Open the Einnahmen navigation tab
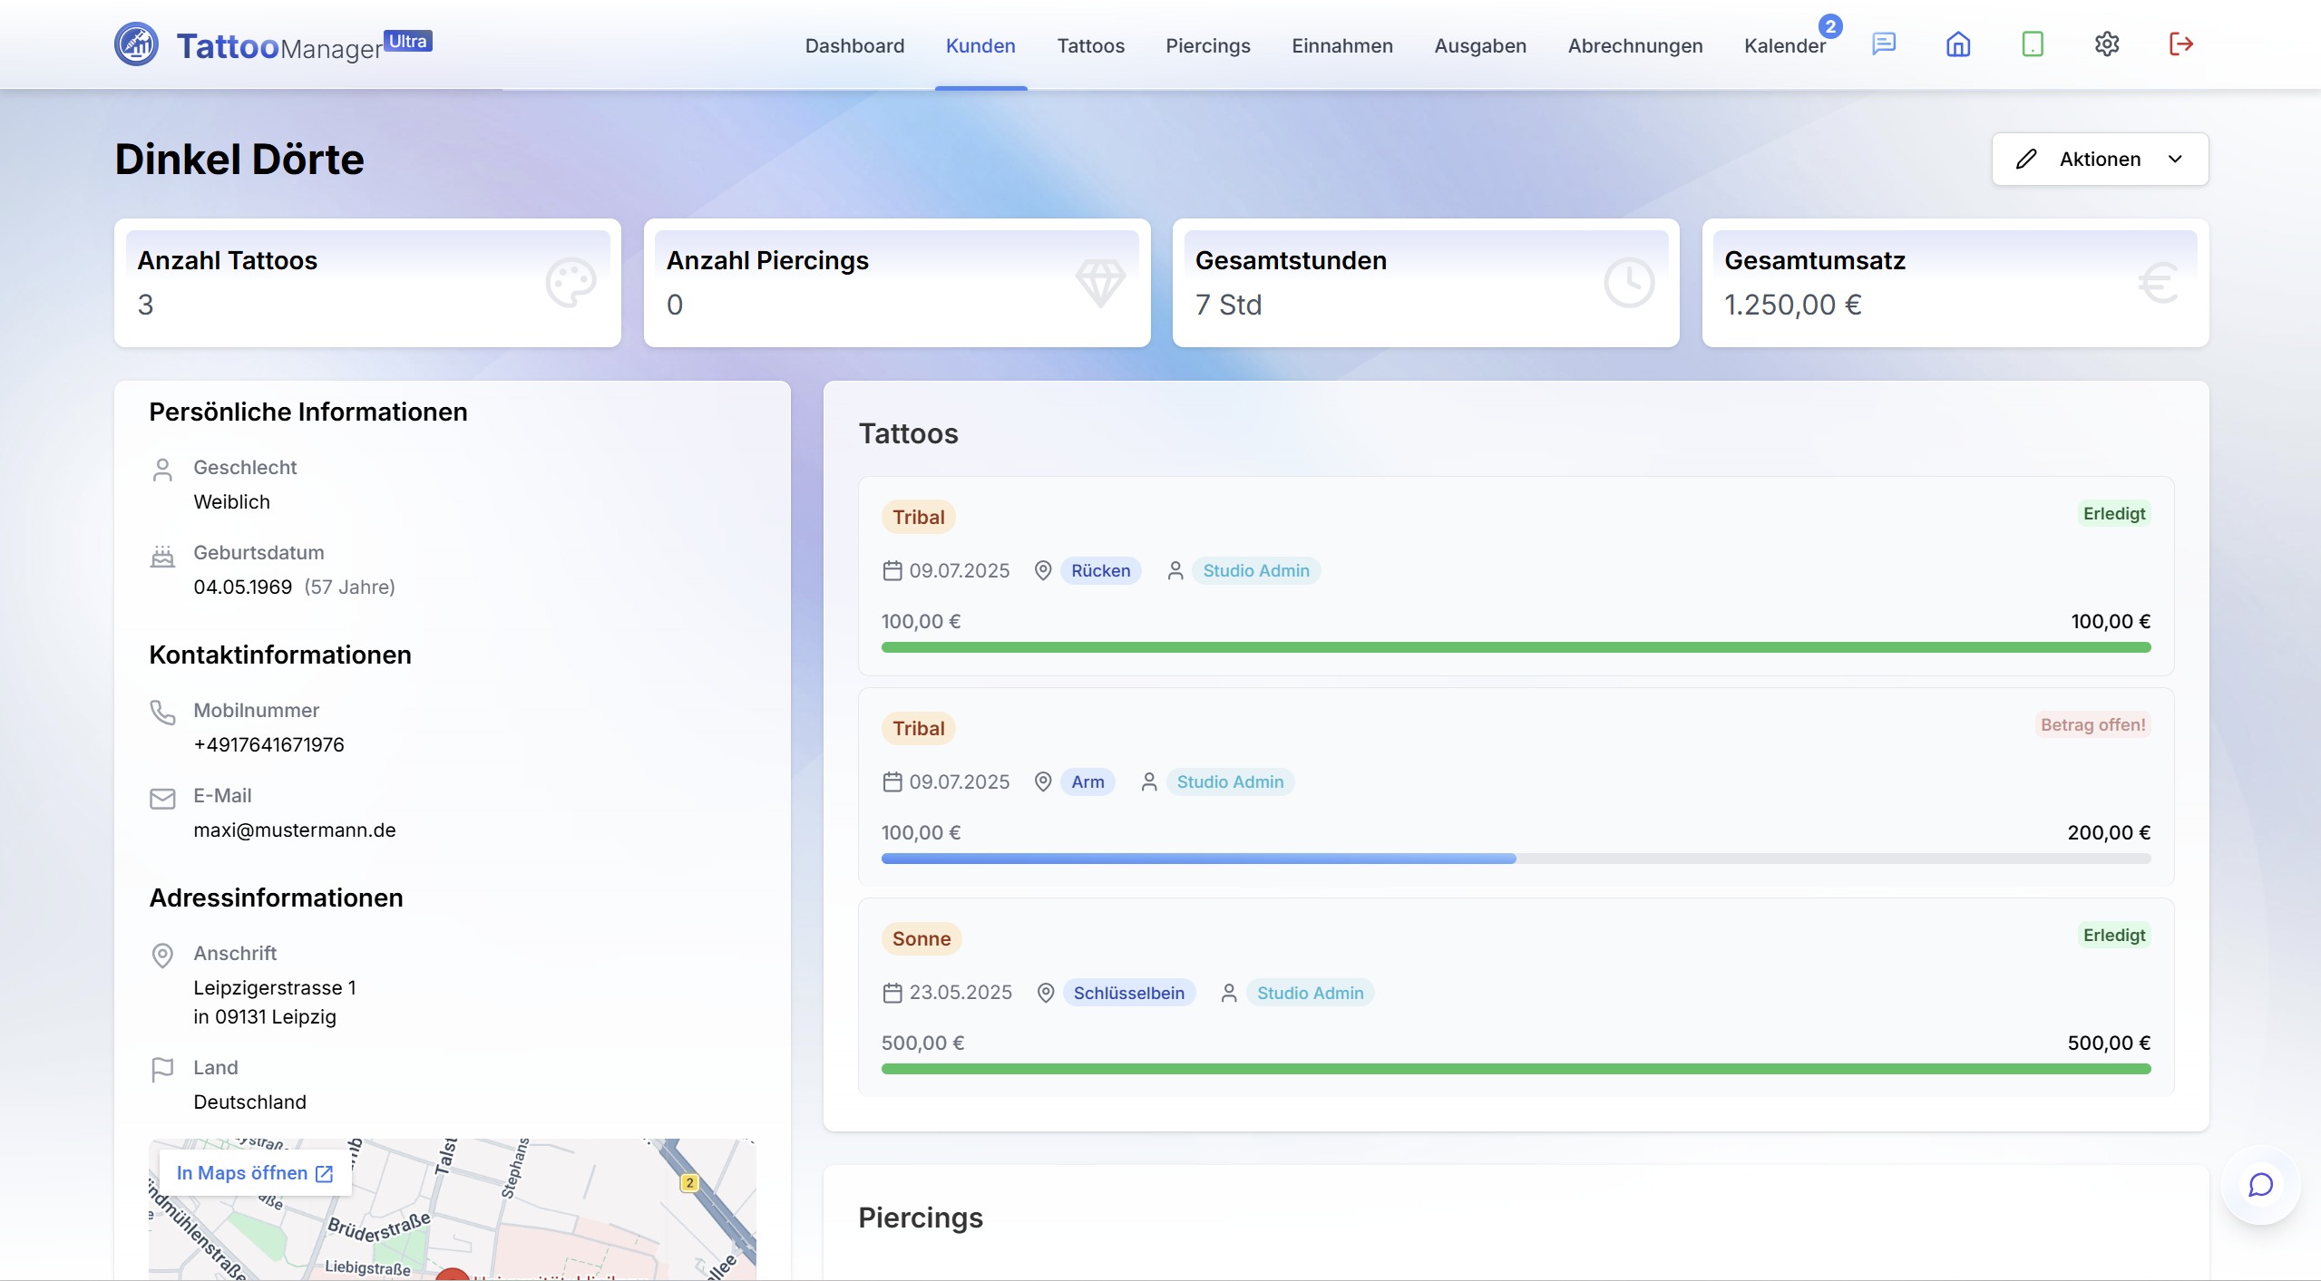Screen dimensions: 2321x1281 pos(1342,45)
